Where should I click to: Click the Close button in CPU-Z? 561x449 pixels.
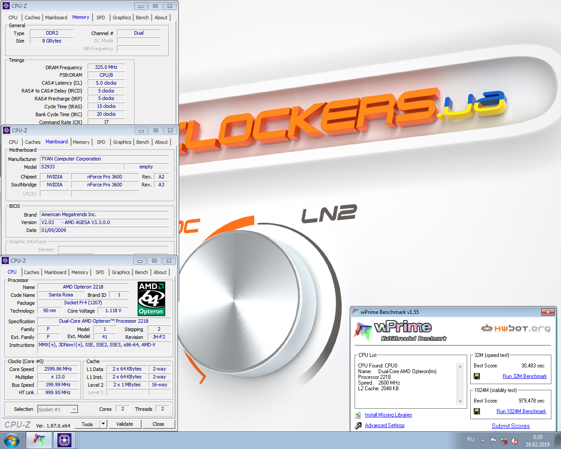coord(159,424)
